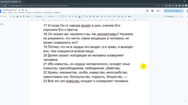Decrease the paragraph indent
The height and width of the screenshot is (105, 188).
click(119, 16)
